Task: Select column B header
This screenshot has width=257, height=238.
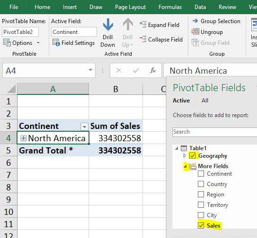Action: coord(115,89)
